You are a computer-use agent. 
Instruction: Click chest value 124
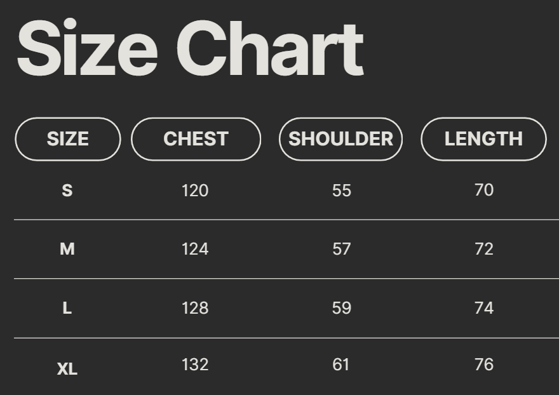tap(195, 249)
